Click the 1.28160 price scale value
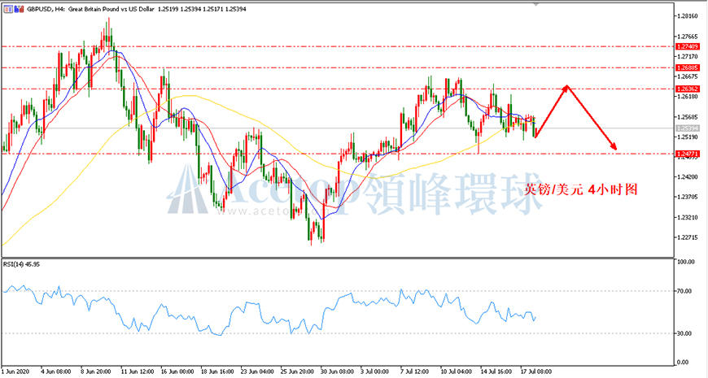Image resolution: width=708 pixels, height=378 pixels. pyautogui.click(x=686, y=16)
